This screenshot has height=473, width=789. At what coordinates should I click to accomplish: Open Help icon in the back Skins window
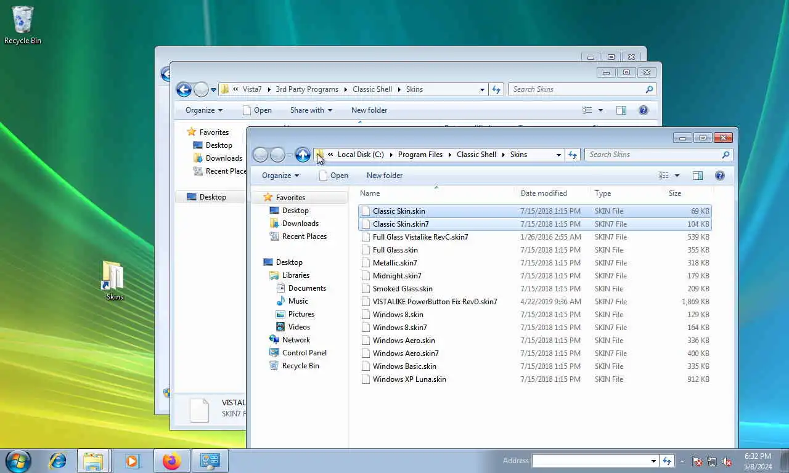tap(643, 110)
